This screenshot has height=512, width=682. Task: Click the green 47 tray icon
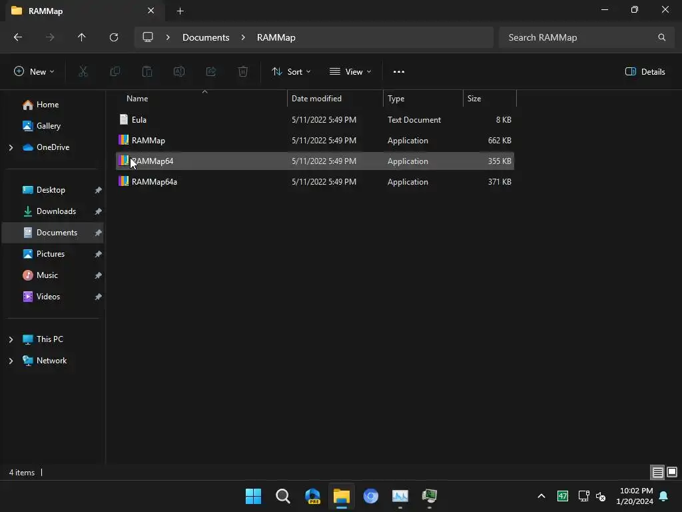562,496
